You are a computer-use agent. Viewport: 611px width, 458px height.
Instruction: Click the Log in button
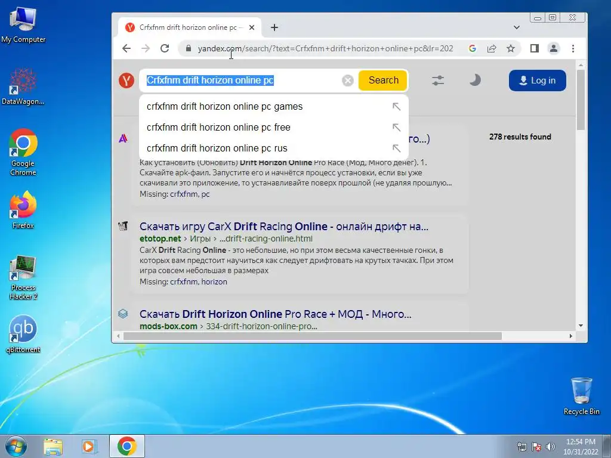point(537,81)
